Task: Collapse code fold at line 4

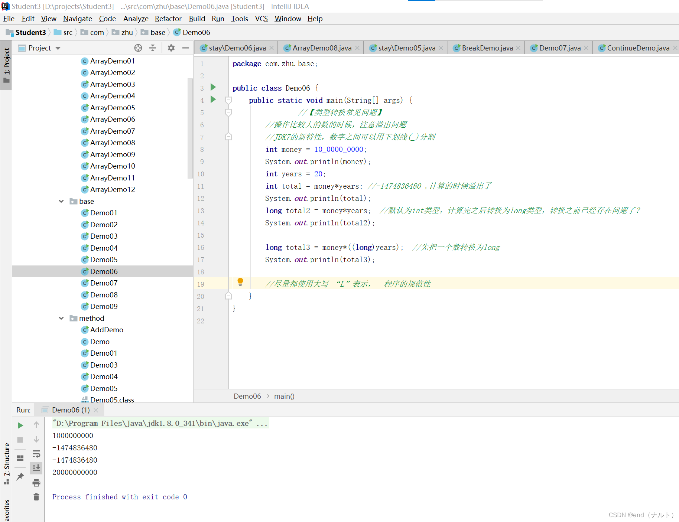Action: point(228,100)
